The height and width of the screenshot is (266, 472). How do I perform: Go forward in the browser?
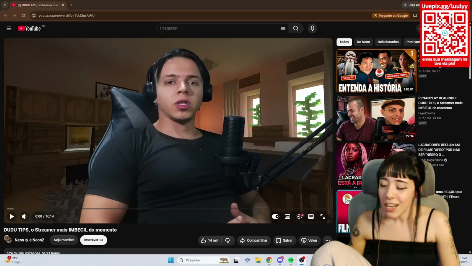coord(14,16)
